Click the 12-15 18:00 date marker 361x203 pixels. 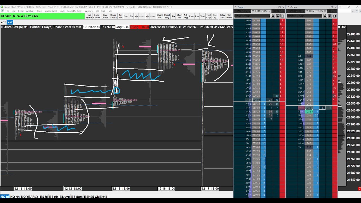[121, 189]
